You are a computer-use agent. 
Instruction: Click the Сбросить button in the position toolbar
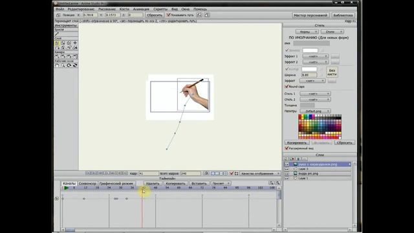[155, 15]
